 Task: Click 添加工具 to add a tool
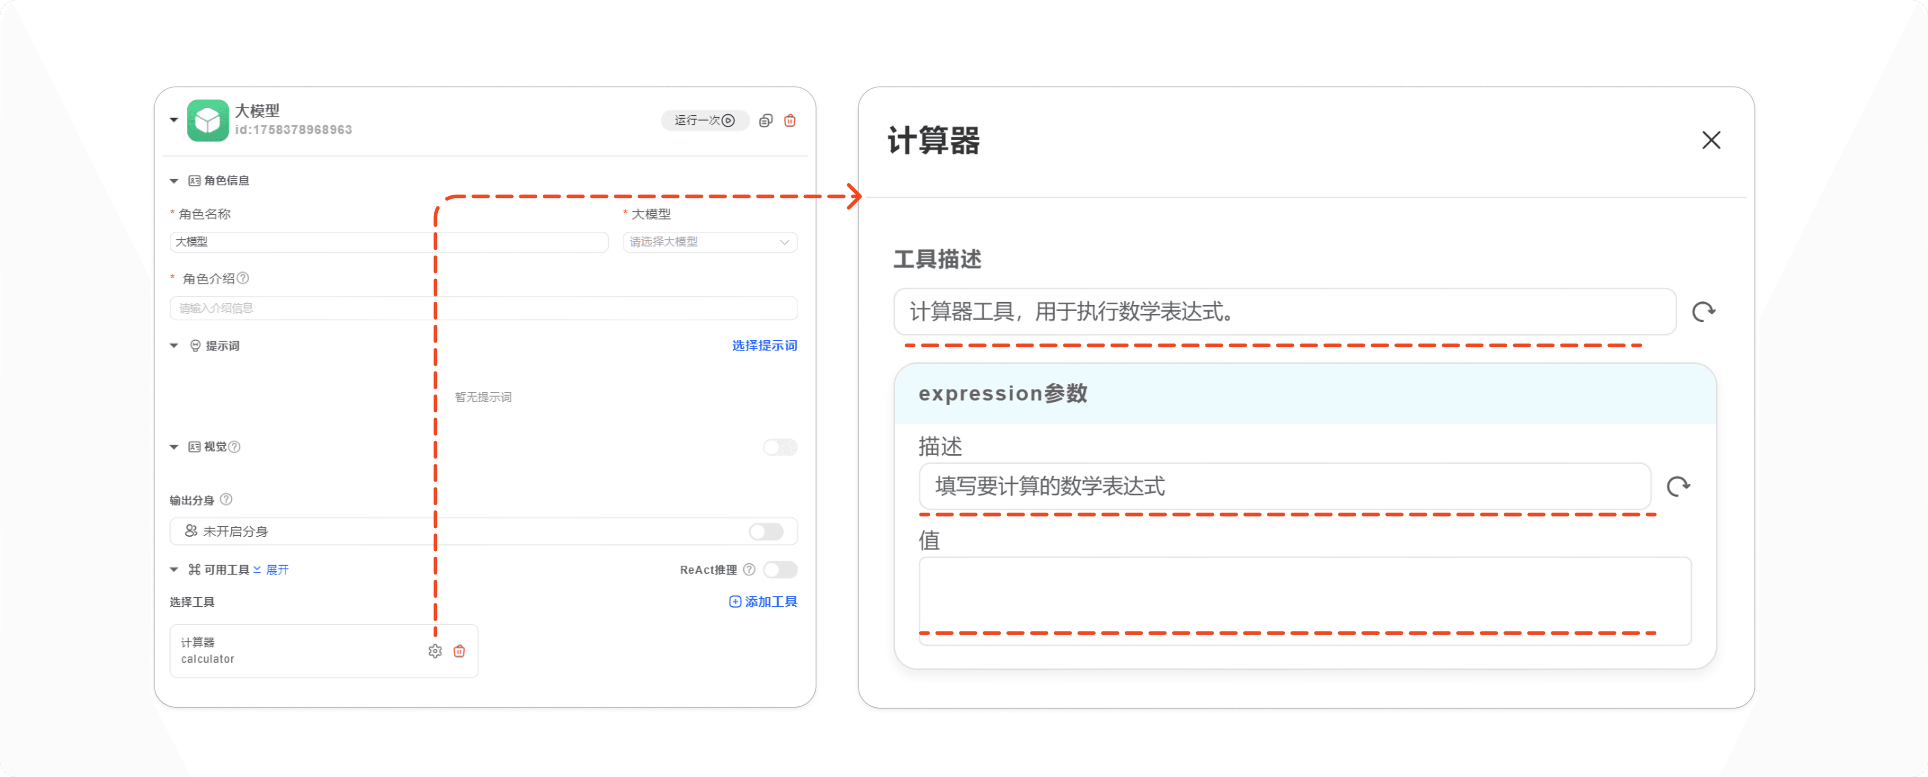(763, 602)
